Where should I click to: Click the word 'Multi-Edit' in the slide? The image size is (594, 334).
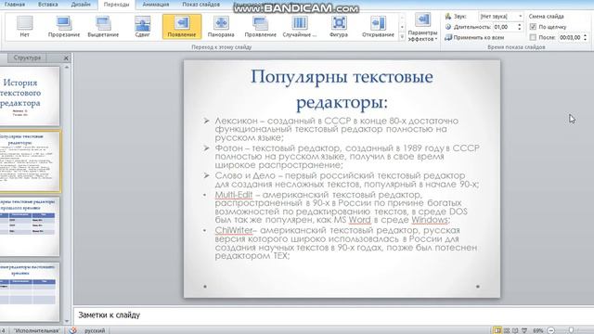coord(233,195)
